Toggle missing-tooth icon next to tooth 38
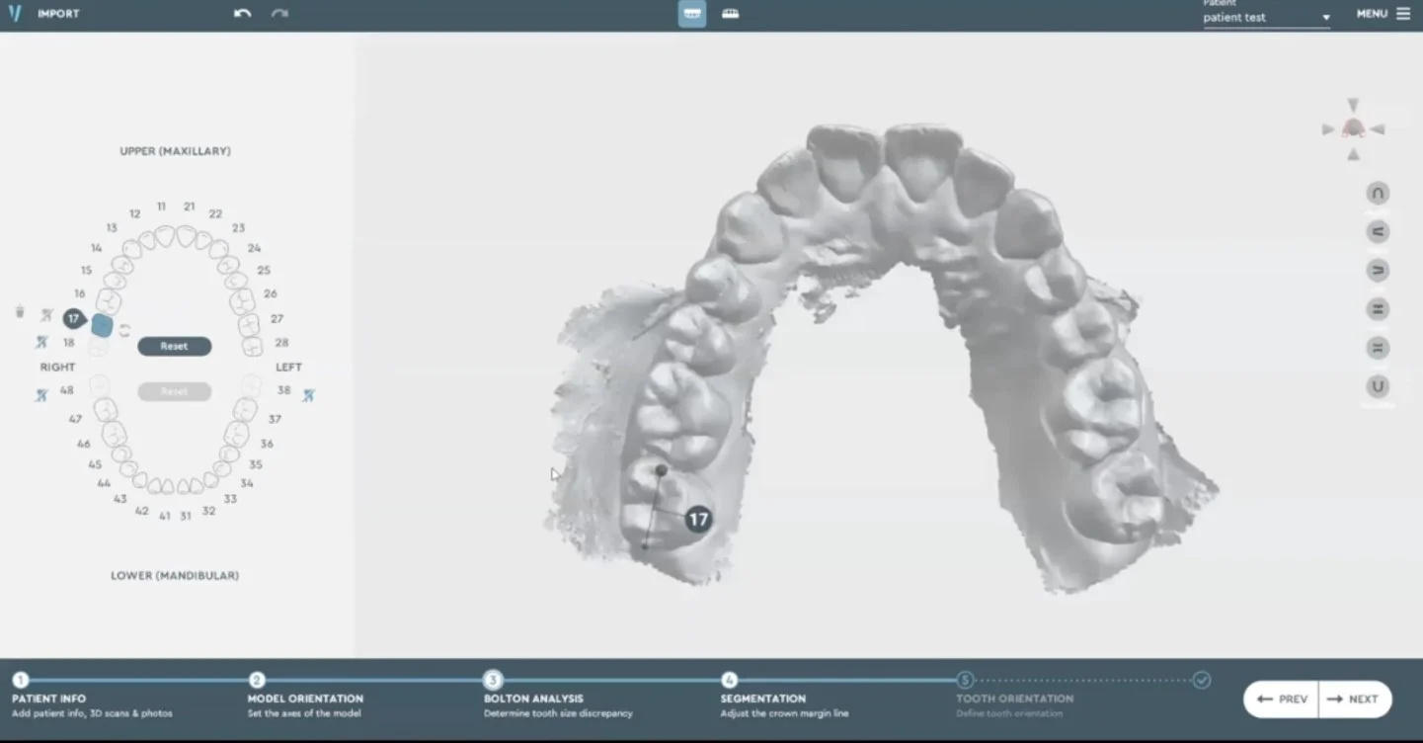The image size is (1423, 743). click(308, 395)
